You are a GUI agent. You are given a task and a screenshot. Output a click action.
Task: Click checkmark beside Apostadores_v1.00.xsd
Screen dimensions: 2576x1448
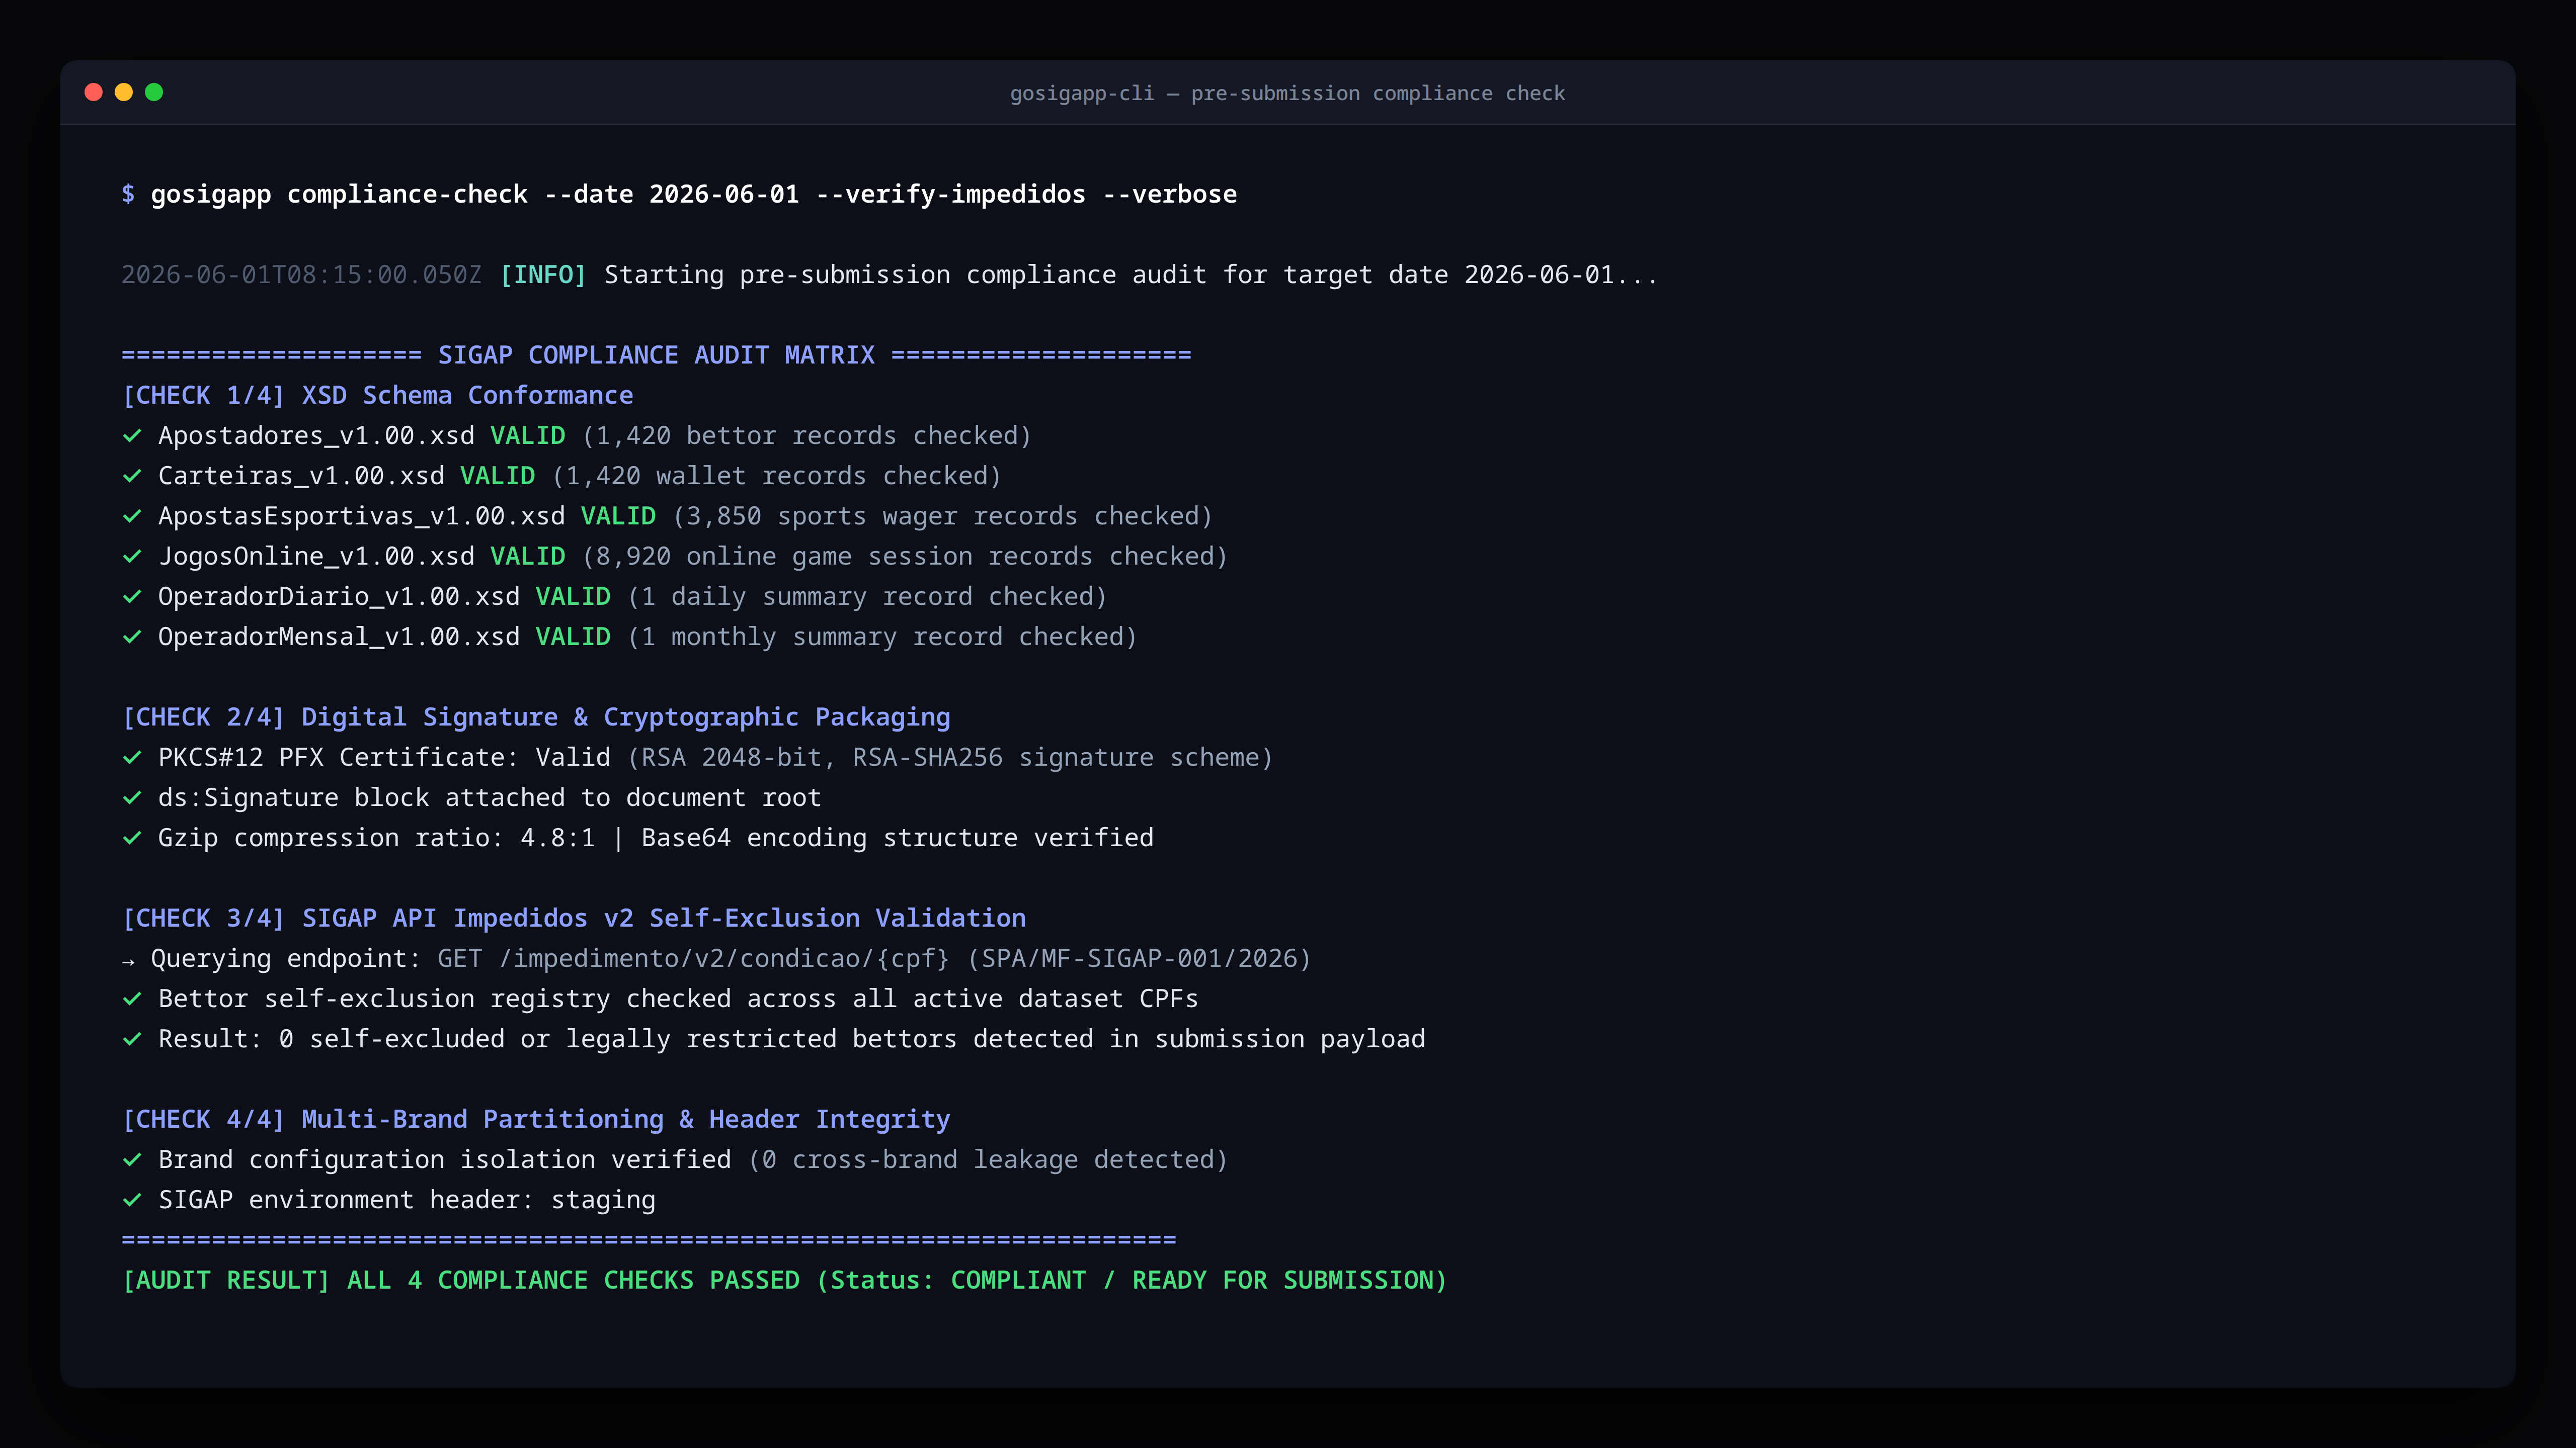tap(131, 436)
